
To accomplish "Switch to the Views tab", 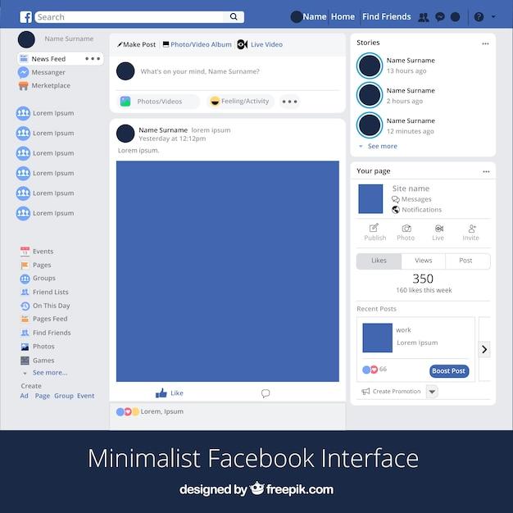I will click(x=423, y=261).
